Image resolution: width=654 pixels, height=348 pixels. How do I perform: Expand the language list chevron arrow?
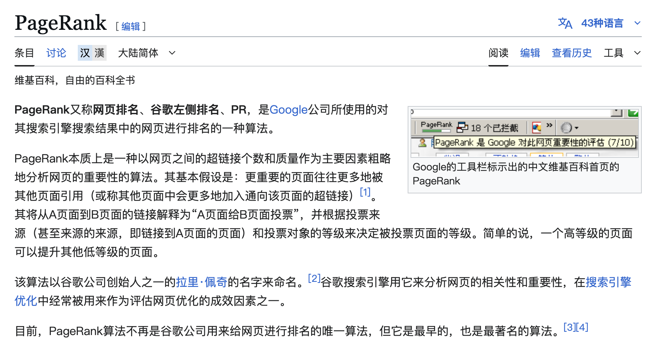pos(637,23)
